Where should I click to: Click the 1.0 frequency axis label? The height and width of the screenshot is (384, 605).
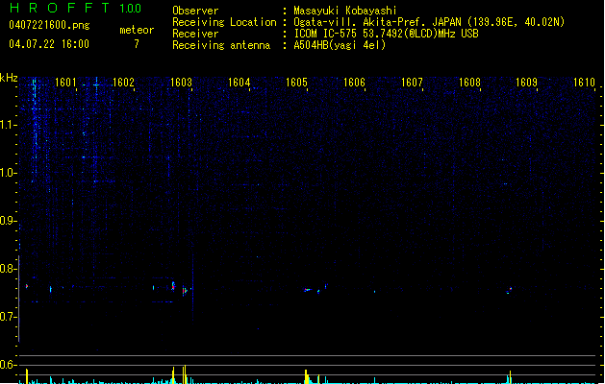[9, 173]
